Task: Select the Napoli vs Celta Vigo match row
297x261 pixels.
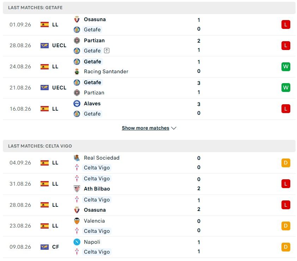Action: (x=149, y=247)
